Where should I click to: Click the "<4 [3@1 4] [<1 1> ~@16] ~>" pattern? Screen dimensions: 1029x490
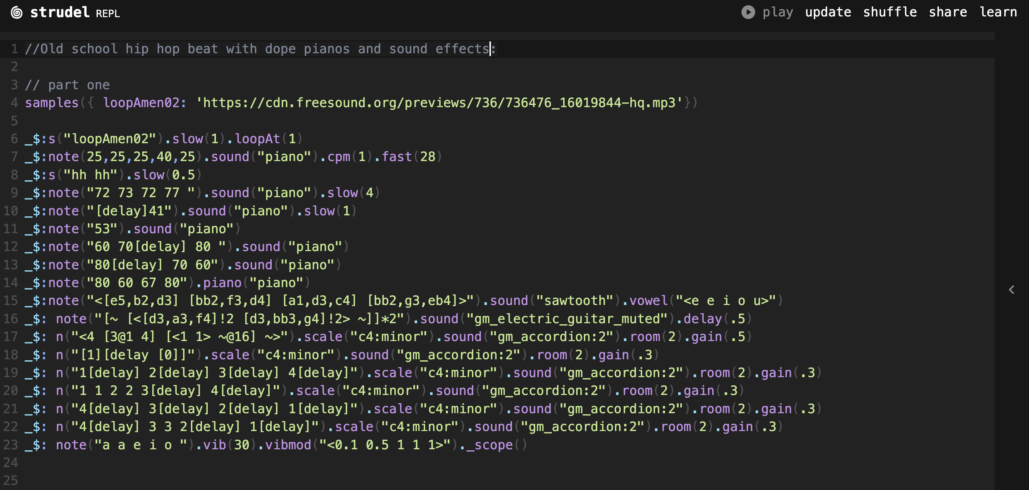pos(180,336)
